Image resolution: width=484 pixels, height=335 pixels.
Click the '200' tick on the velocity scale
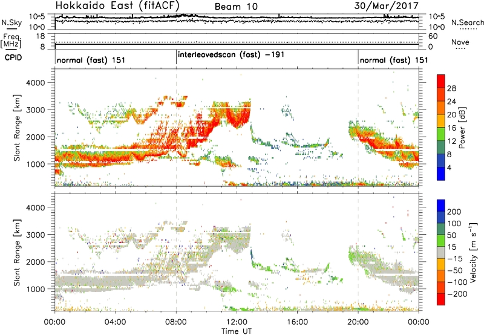[x=454, y=212]
